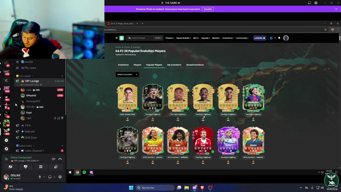Open the Community menu
341x192 pixels.
click(242, 38)
